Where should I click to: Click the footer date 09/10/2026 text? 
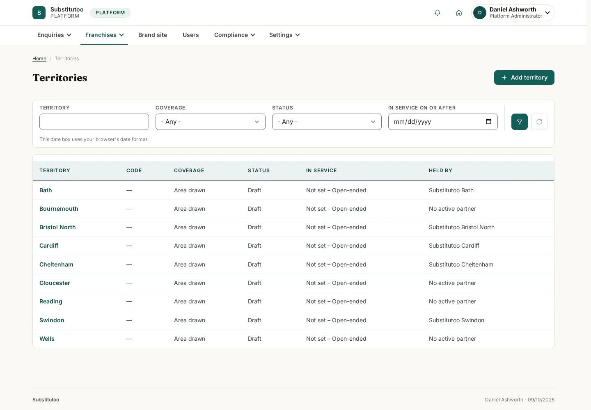coord(541,400)
